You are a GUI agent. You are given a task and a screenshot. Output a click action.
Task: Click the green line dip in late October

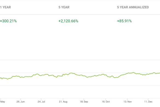[115, 78]
